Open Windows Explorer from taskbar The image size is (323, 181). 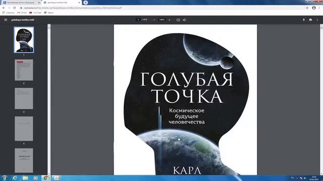25,178
